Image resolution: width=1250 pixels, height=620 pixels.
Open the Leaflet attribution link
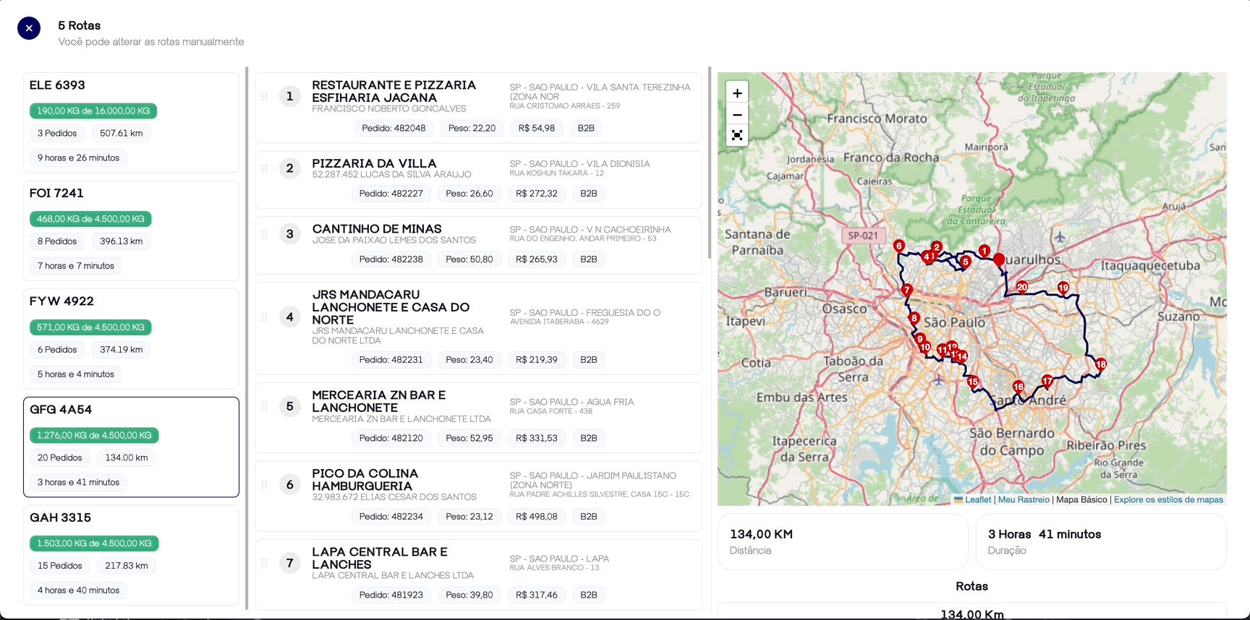[977, 500]
